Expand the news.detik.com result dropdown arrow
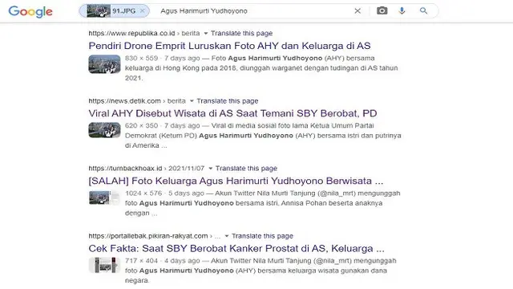Viewport: 513px width, 289px height. tap(192, 101)
